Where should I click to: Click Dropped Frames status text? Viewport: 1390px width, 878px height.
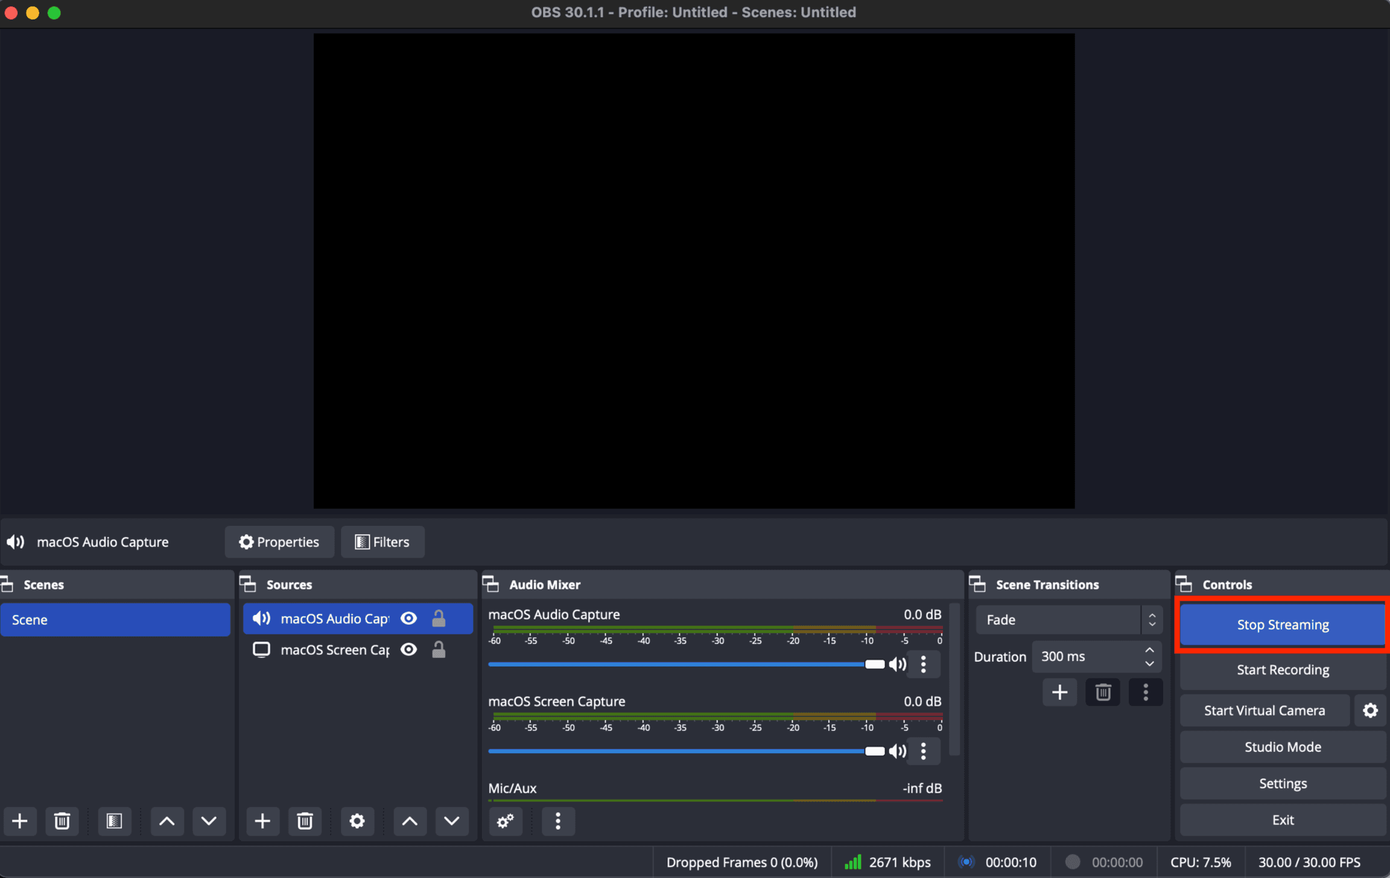pos(742,862)
